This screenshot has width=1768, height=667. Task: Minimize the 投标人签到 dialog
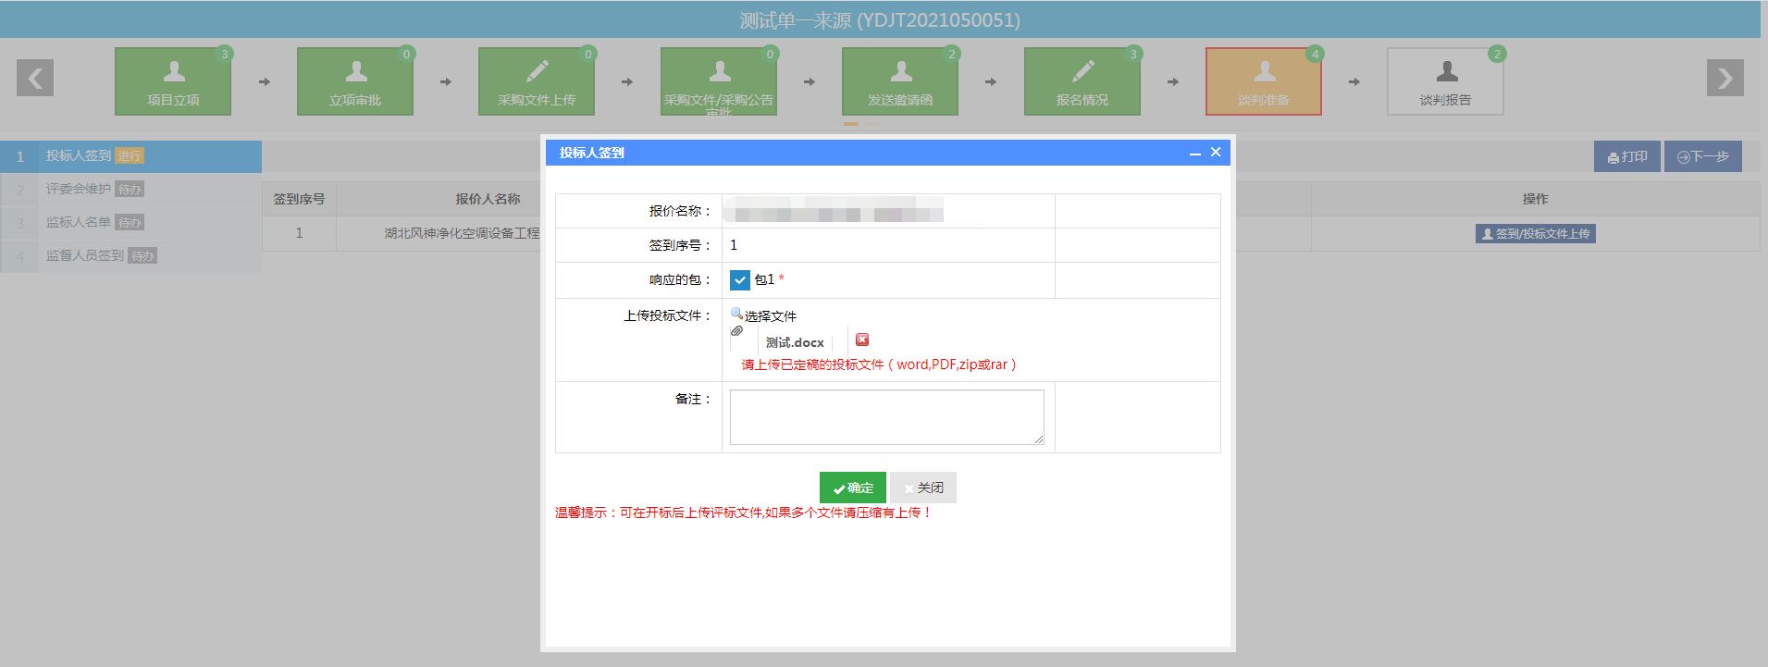click(1195, 154)
